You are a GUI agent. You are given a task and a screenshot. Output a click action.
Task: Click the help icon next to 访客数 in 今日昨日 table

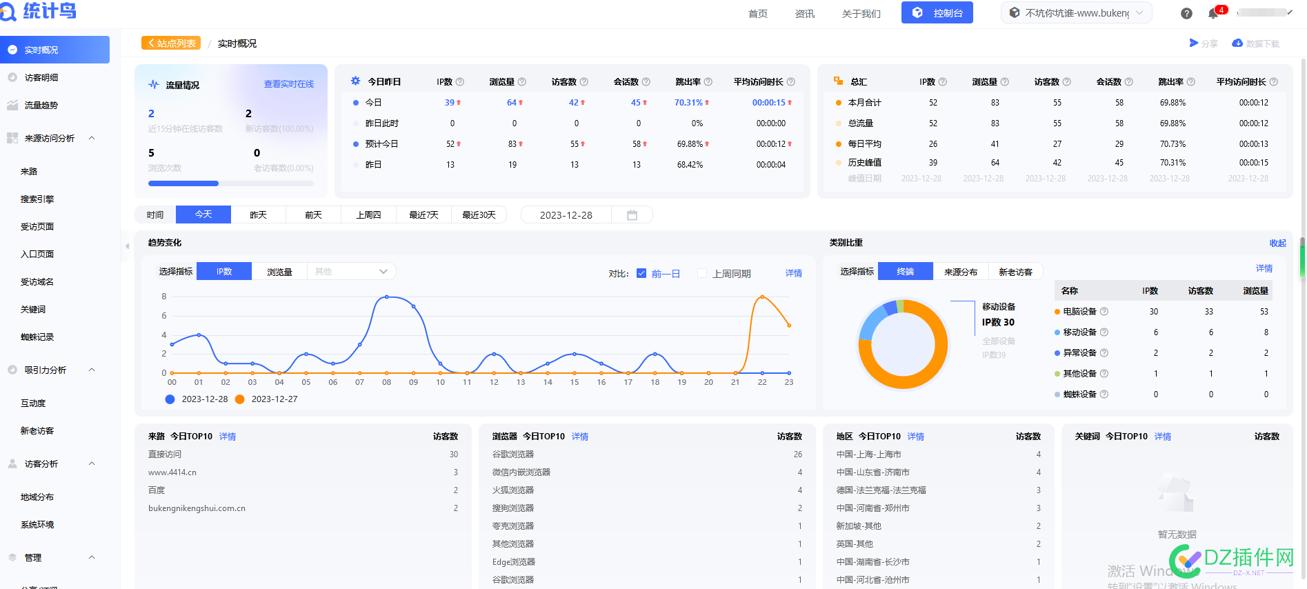[584, 81]
